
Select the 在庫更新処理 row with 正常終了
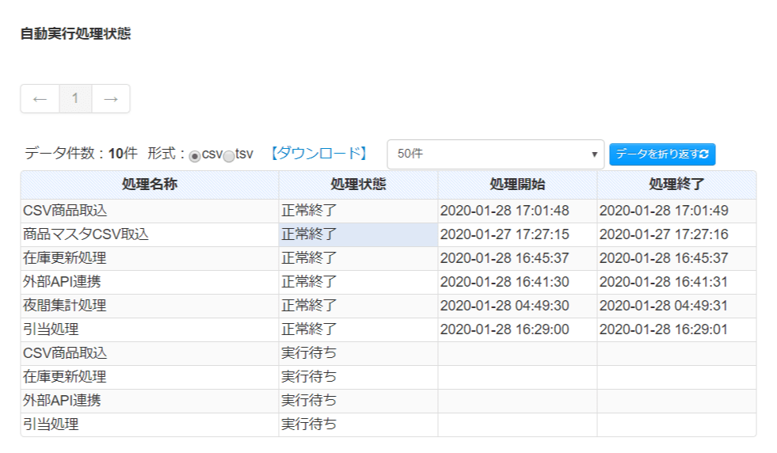64,258
